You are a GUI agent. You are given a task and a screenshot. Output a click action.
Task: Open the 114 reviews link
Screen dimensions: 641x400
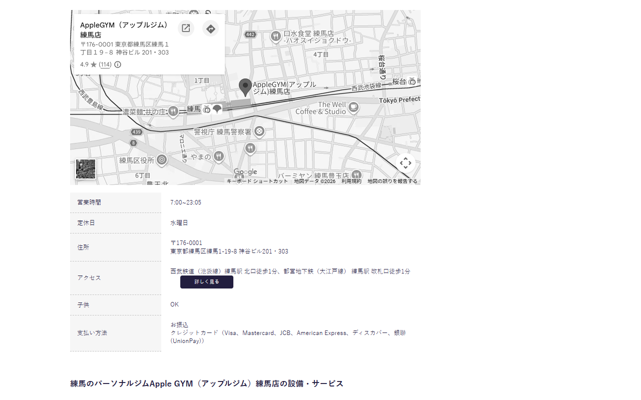(x=105, y=64)
